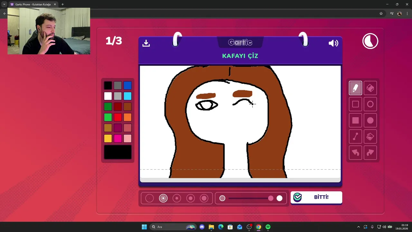The image size is (412, 232).
Task: Open the Chrome profile avatar
Action: (x=399, y=14)
